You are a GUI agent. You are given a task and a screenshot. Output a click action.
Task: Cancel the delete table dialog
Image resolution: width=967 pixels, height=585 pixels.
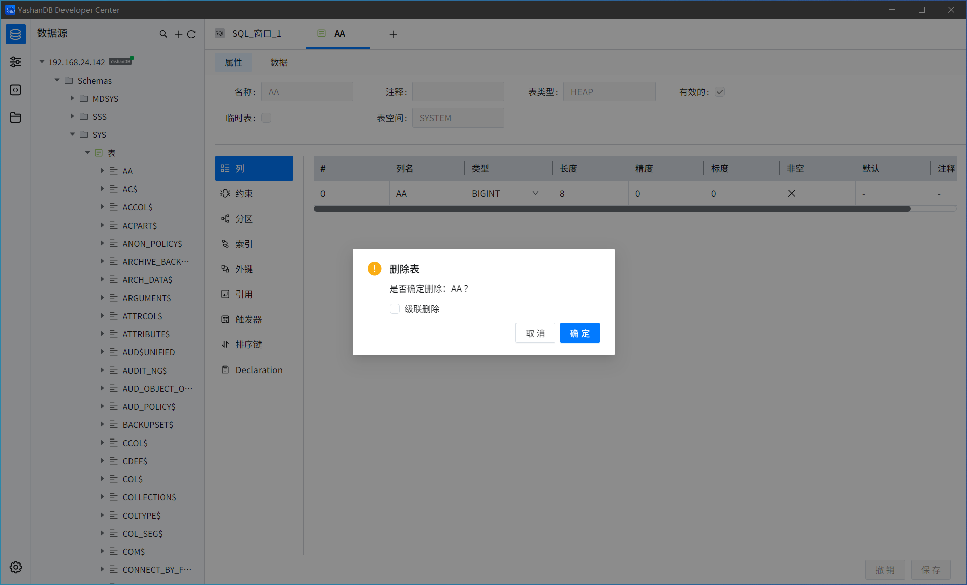(x=535, y=333)
